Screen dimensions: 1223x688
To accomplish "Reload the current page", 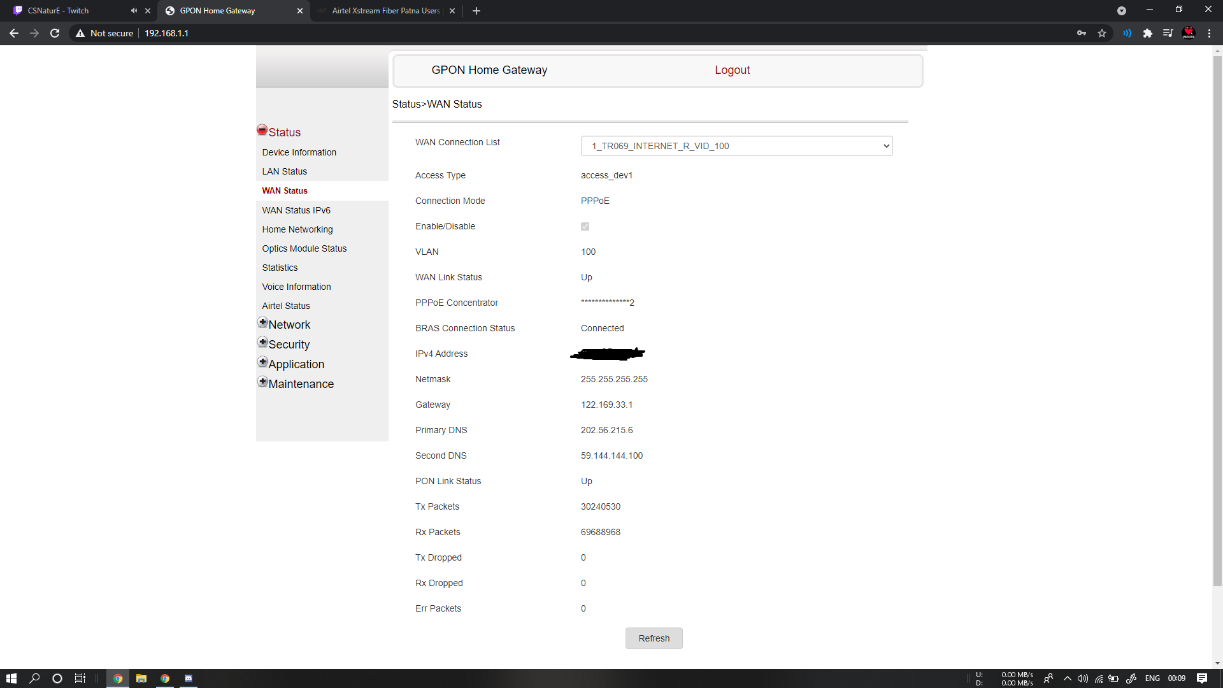I will click(55, 33).
